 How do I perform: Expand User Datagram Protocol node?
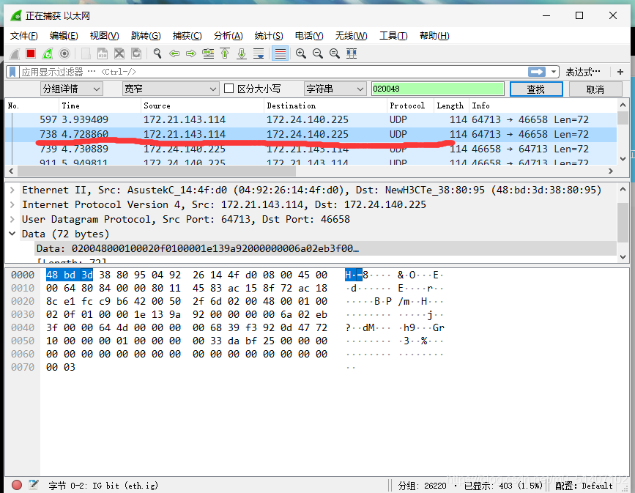coord(12,219)
